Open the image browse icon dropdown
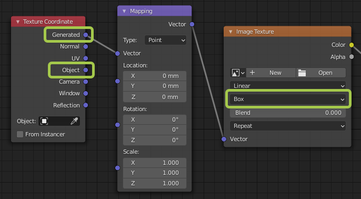Screen dimensions: 361x199 pos(238,73)
